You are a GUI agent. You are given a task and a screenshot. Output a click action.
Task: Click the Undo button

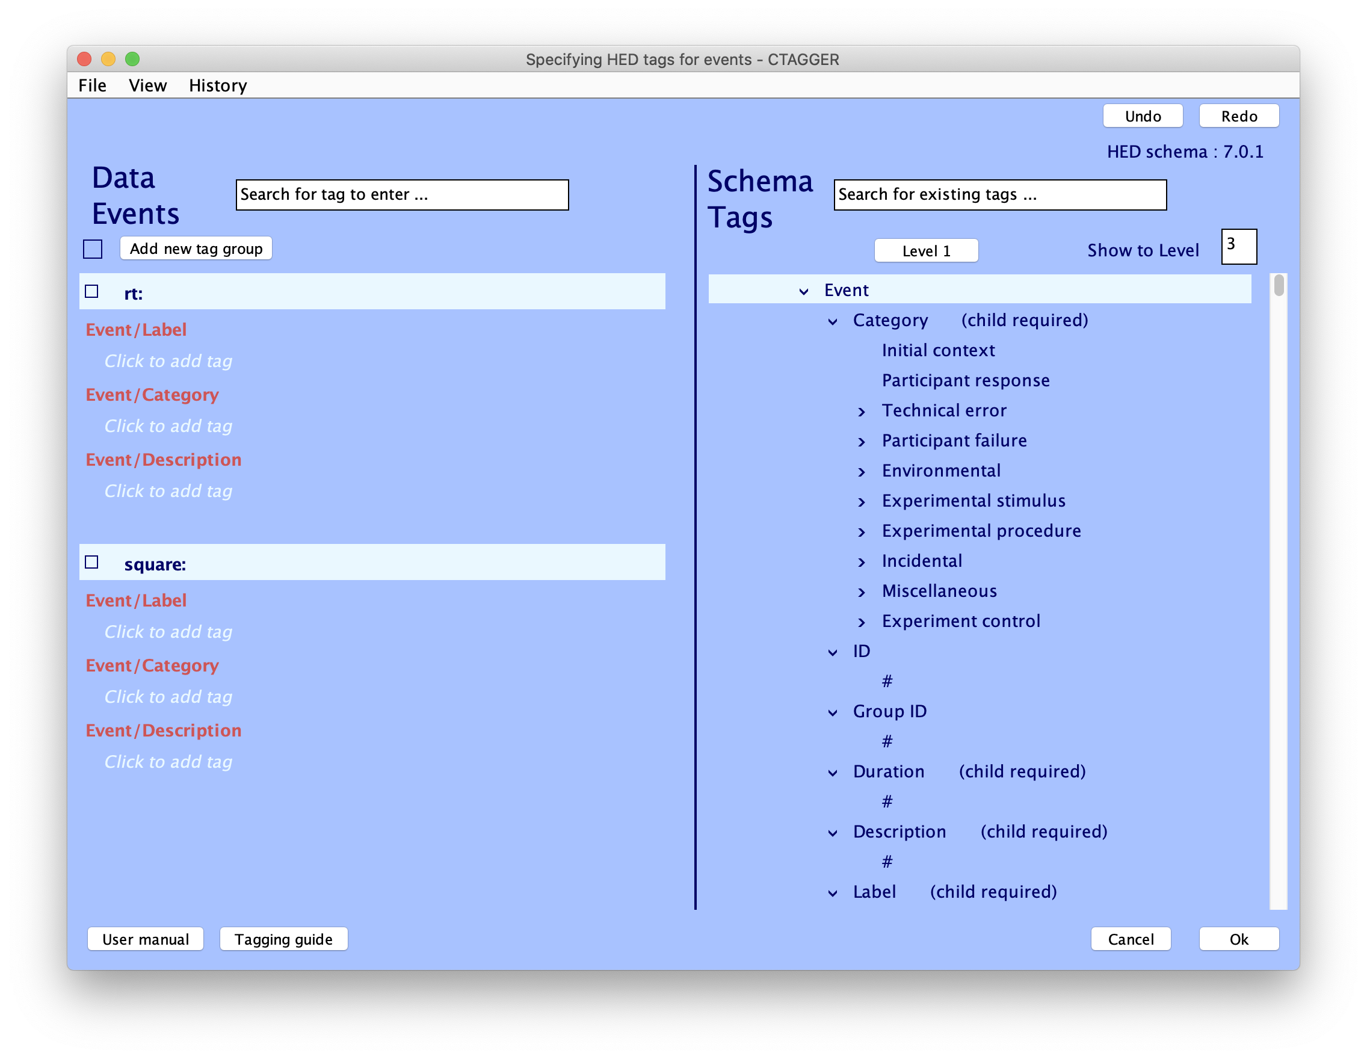tap(1143, 116)
